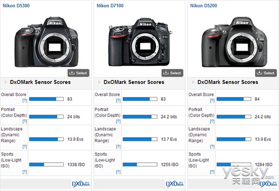Click the D5300 score value 83

coord(70,99)
